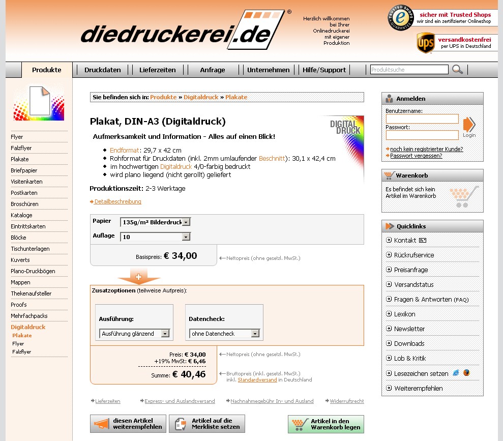Open the Lieferzeiten menu
The width and height of the screenshot is (503, 441).
click(x=158, y=70)
